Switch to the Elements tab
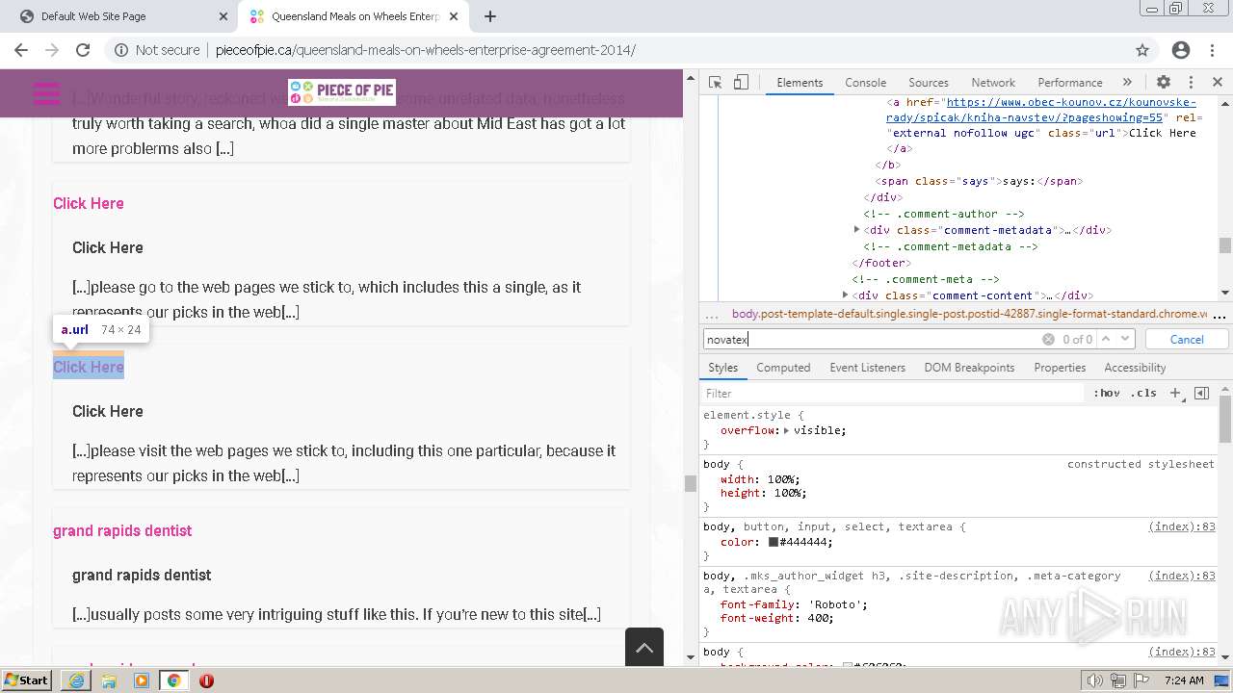This screenshot has height=693, width=1233. (x=800, y=83)
